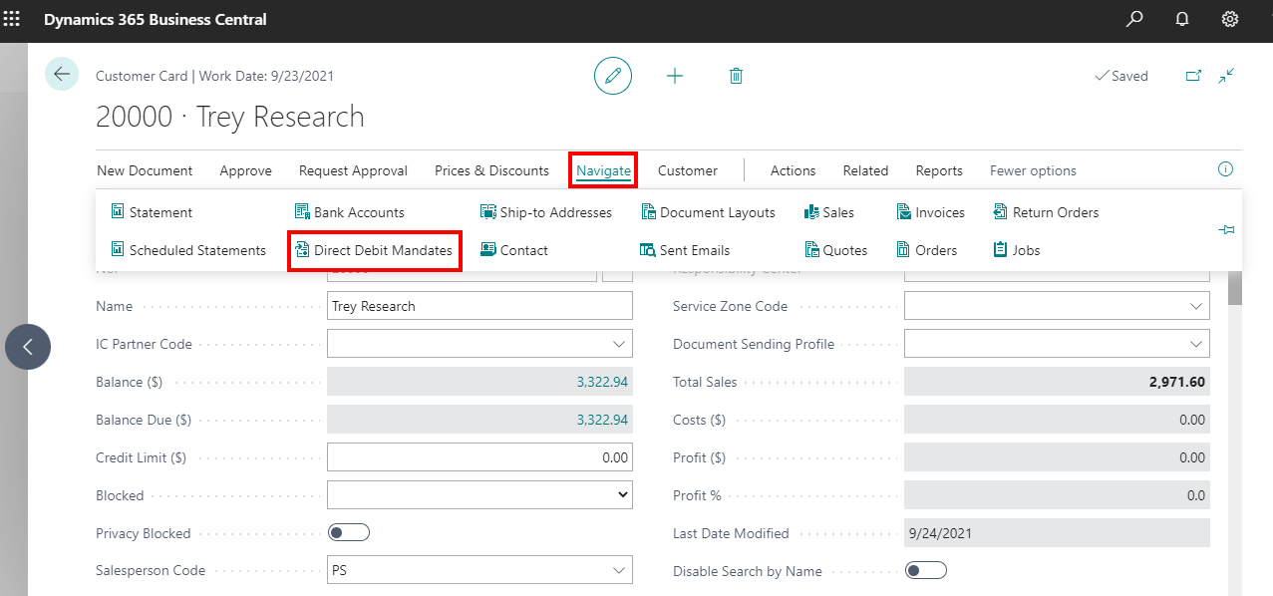Viewport: 1273px width, 596px height.
Task: Open the New Document menu
Action: point(145,170)
